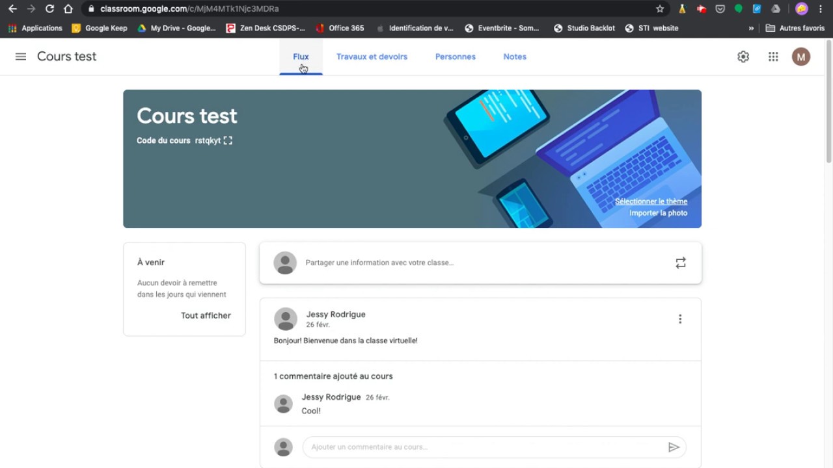Viewport: 833px width, 468px height.
Task: Click the Cool! comment text
Action: [311, 411]
